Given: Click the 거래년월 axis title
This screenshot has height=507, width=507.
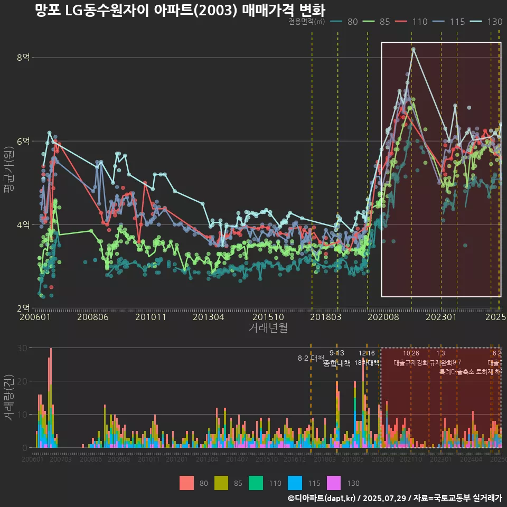Looking at the screenshot, I should click(x=268, y=327).
